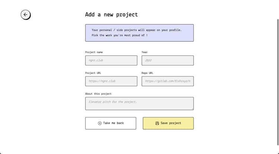Click the Project URL label

(93, 73)
